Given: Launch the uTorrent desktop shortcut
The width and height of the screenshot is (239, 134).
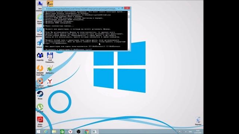Looking at the screenshot, I should pos(40,107).
